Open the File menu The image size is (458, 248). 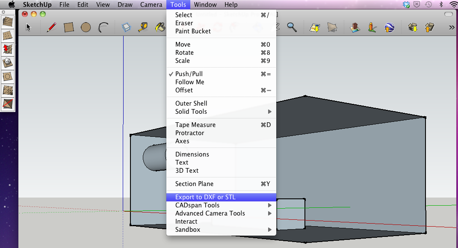[x=64, y=5]
